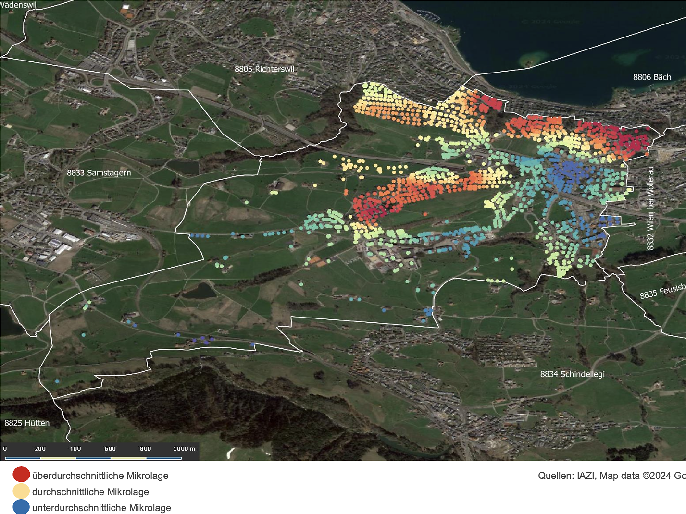Viewport: 686px width, 514px height.
Task: Click the 8835 Feusisberg map label
Action: pos(662,292)
